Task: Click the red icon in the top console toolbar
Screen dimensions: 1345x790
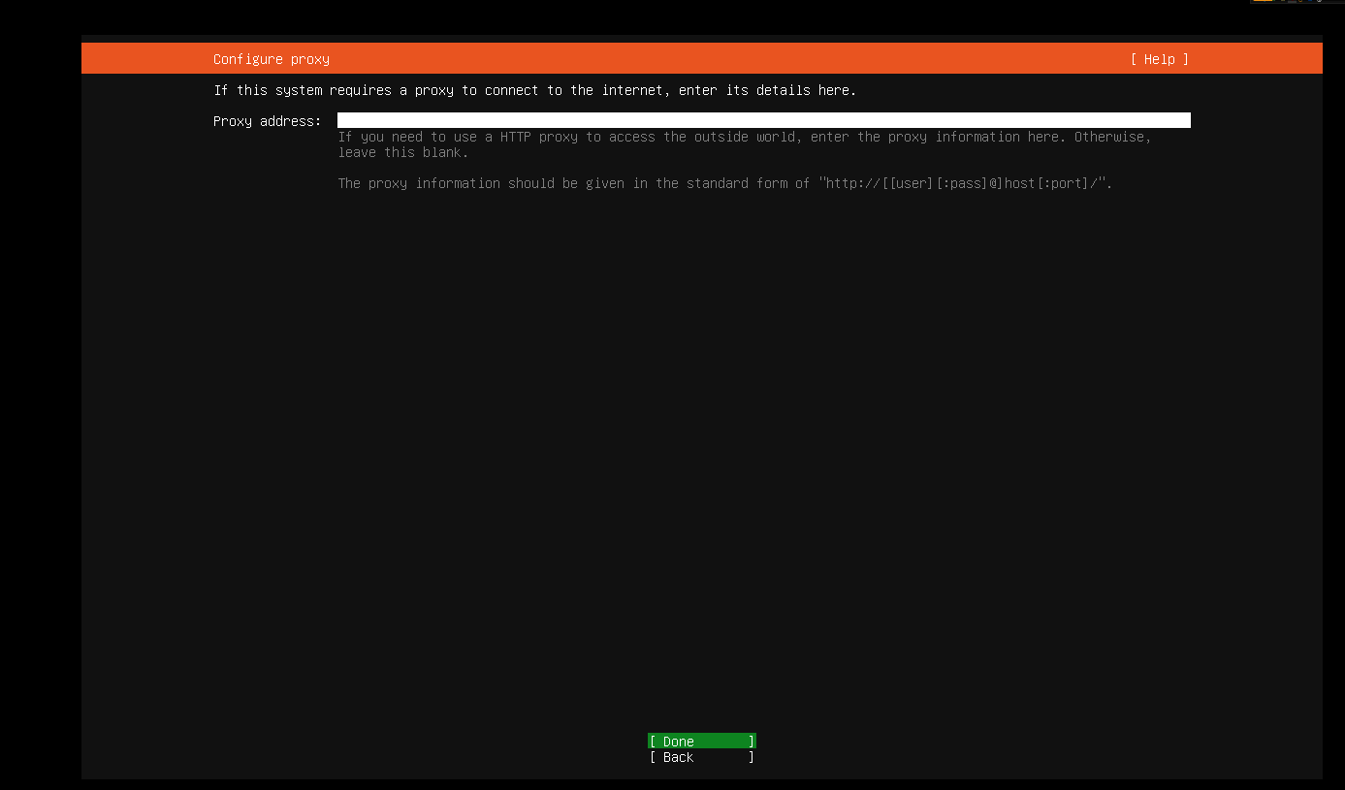Action: click(x=1293, y=2)
